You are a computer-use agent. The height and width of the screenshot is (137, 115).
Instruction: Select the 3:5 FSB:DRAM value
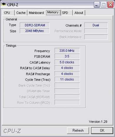pos(67,56)
